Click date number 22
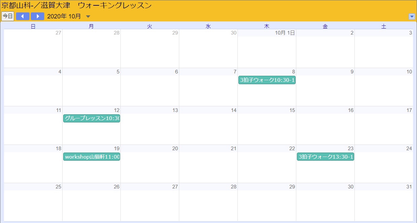 click(292, 149)
